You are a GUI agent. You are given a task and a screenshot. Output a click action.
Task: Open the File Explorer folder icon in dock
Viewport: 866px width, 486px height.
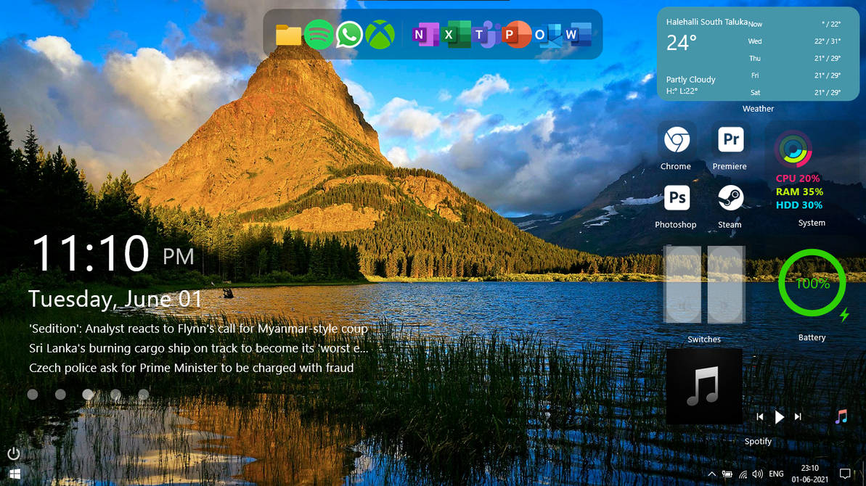[x=288, y=35]
